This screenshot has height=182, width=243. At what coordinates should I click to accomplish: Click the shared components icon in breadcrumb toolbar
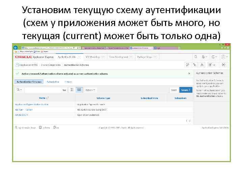202,65
